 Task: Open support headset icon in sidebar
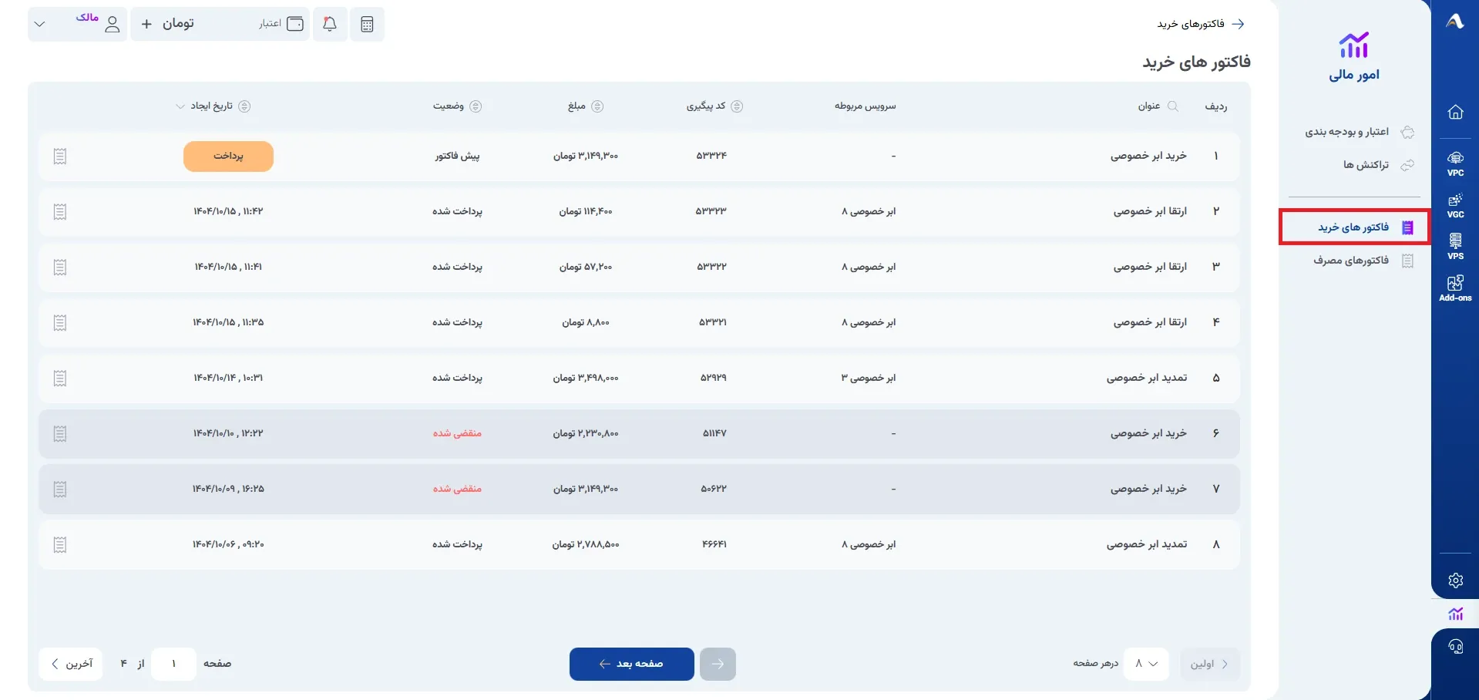1455,647
